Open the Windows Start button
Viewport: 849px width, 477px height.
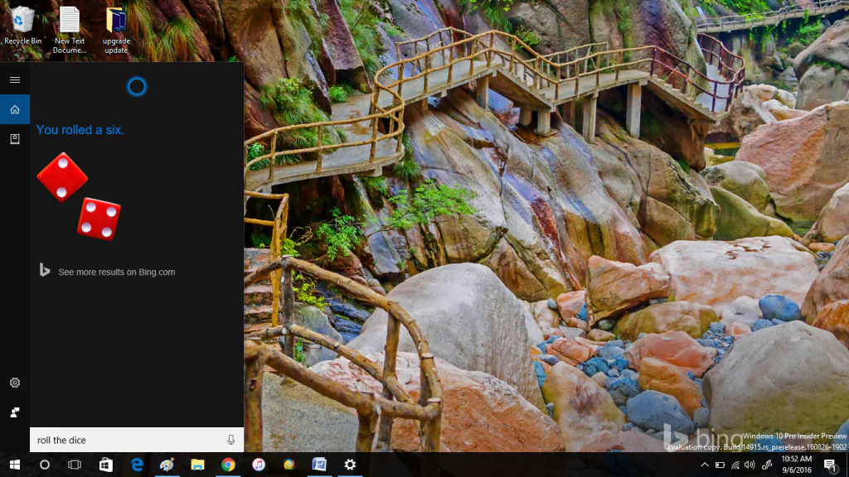tap(15, 465)
